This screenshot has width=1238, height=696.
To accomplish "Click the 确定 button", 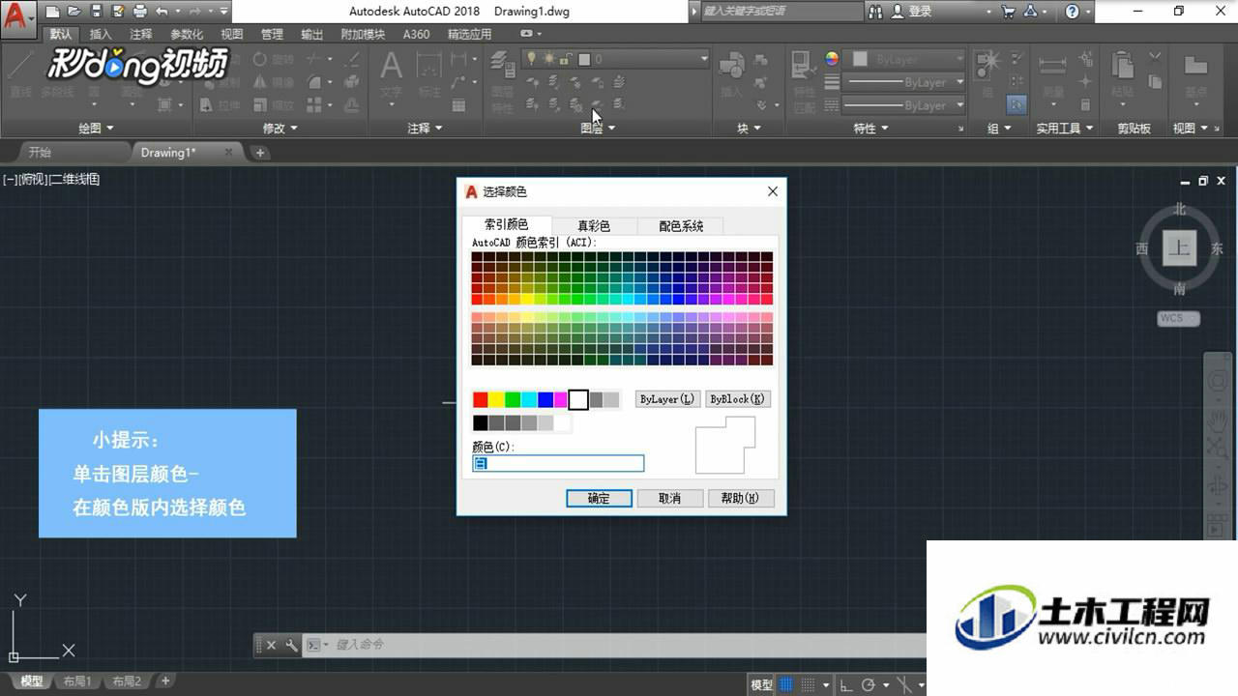I will [x=599, y=498].
